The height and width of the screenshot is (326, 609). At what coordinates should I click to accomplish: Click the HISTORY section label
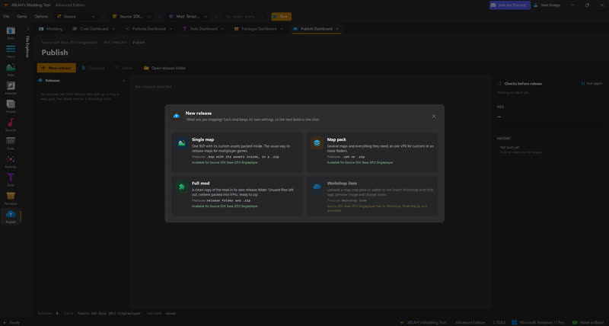[504, 139]
